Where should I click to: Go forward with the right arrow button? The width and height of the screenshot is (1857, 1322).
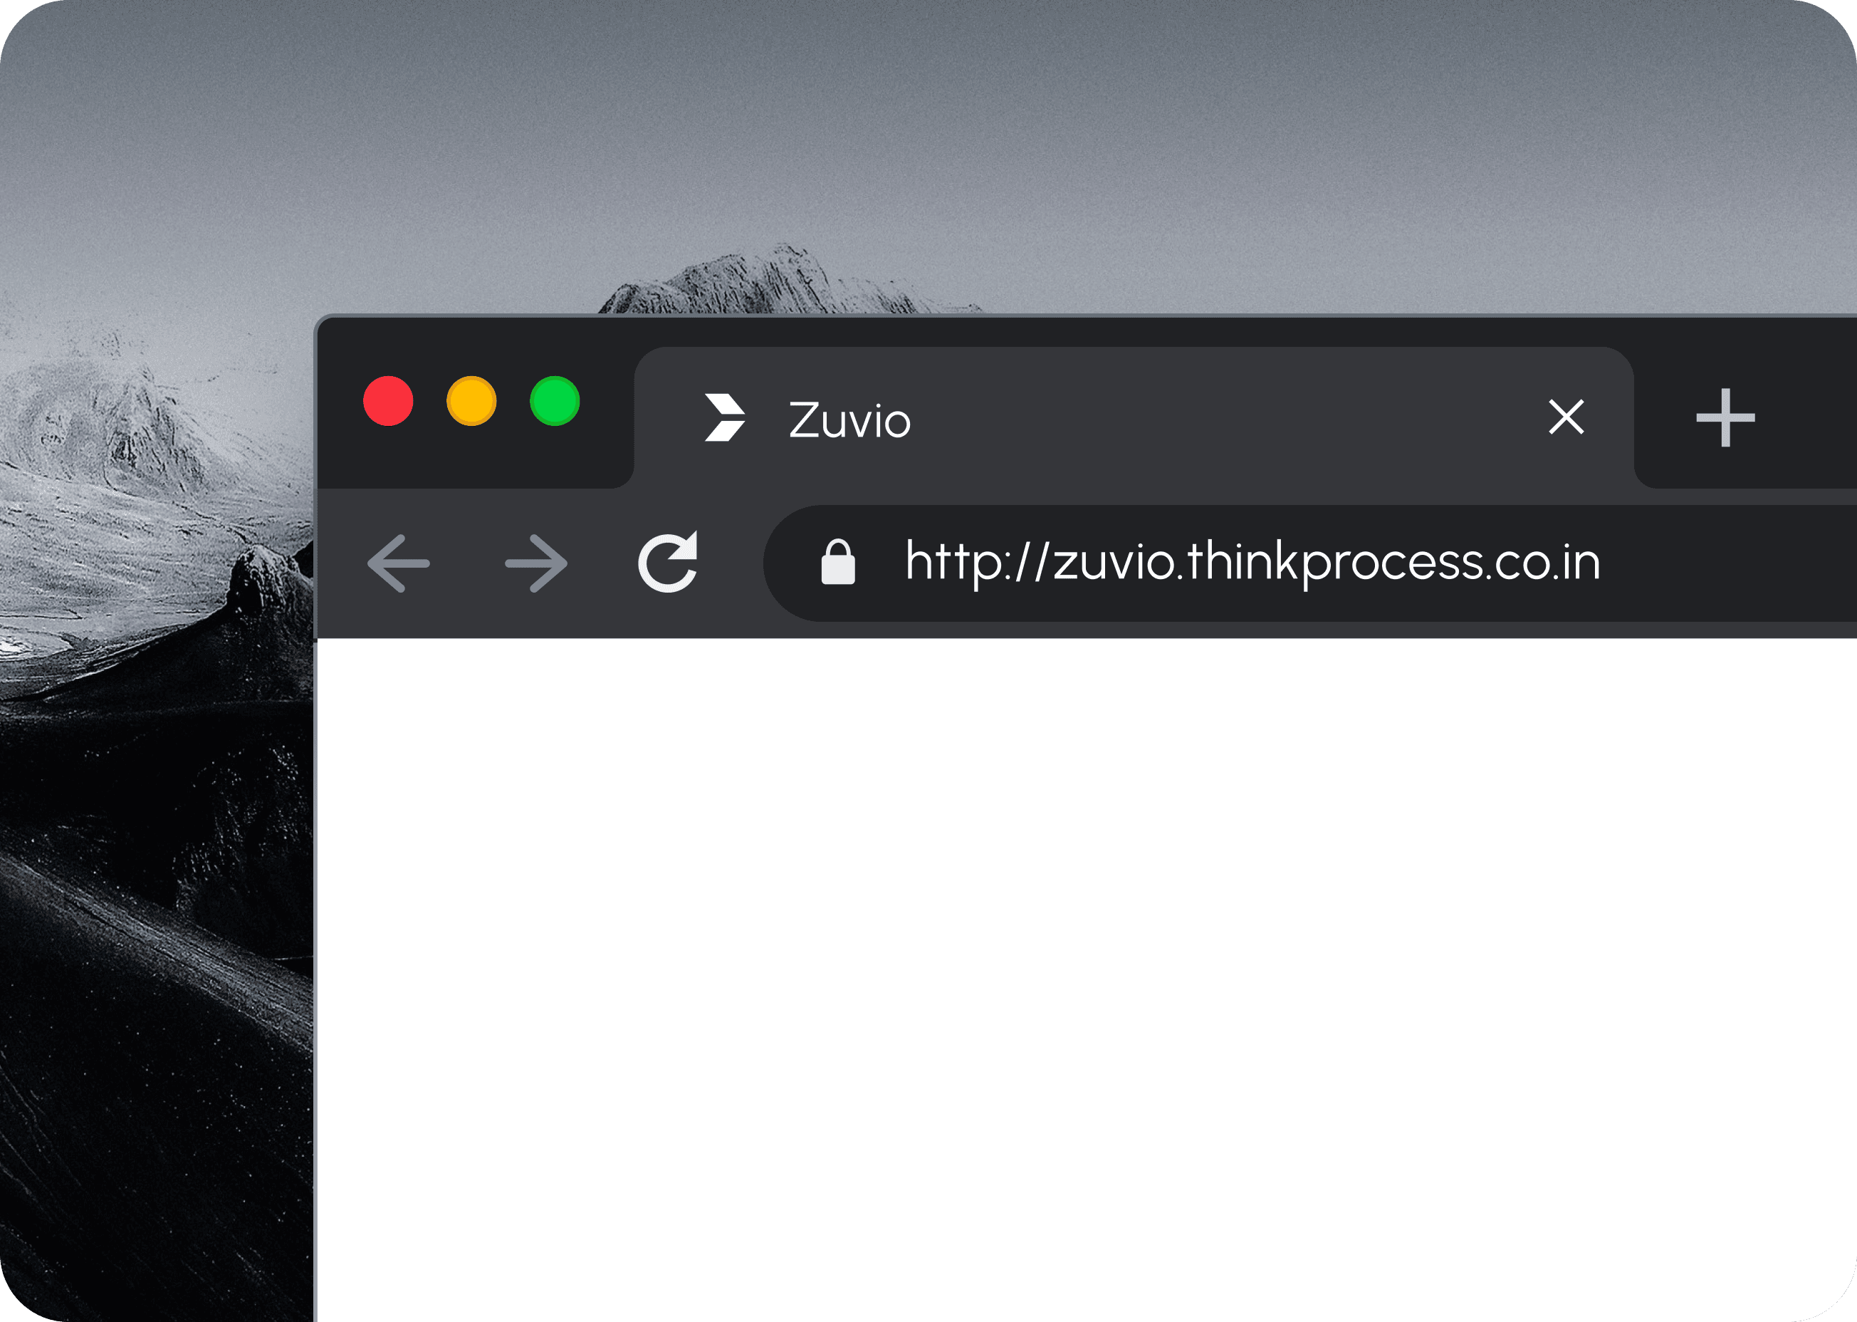pyautogui.click(x=536, y=563)
